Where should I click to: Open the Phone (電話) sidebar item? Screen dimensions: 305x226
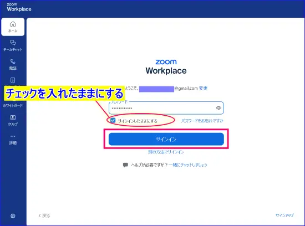pos(13,64)
